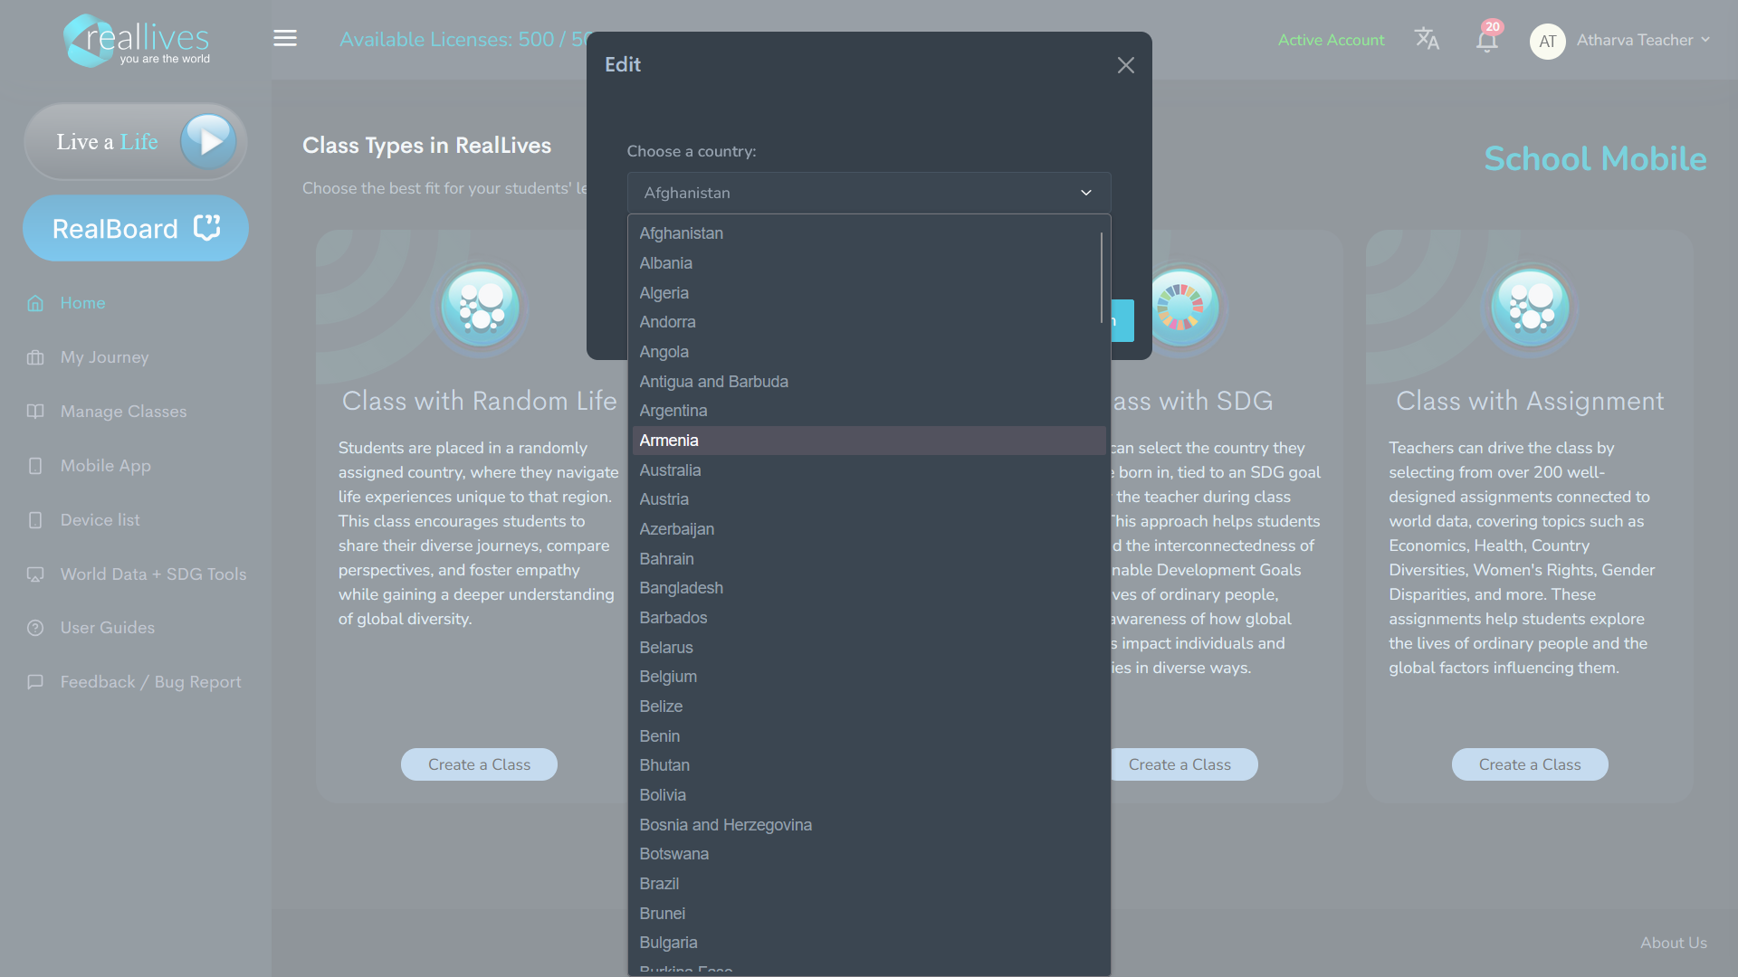Choose Bahrain in country list

869,559
